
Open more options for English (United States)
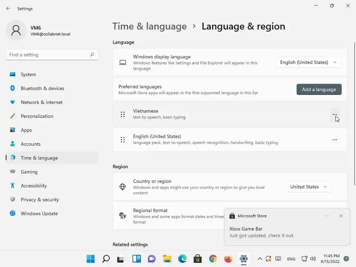335,140
